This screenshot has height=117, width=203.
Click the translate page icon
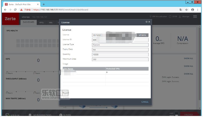[181, 10]
